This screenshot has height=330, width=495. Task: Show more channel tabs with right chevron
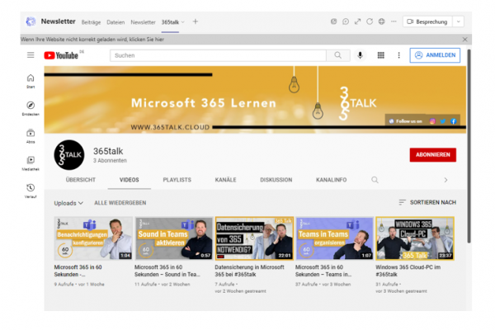[x=445, y=180]
